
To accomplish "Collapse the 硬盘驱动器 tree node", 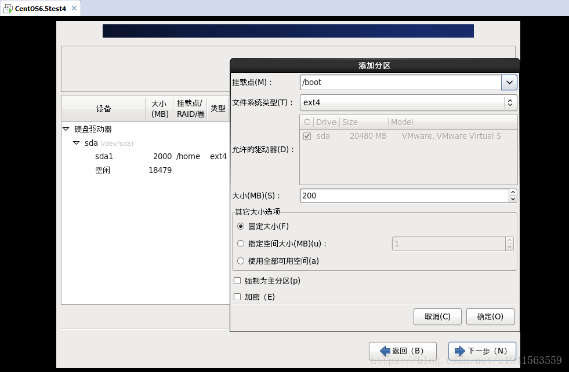I will [66, 129].
